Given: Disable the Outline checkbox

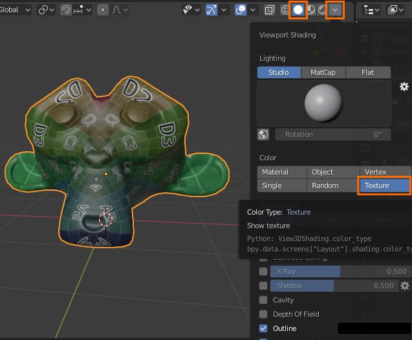Looking at the screenshot, I should pos(263,328).
